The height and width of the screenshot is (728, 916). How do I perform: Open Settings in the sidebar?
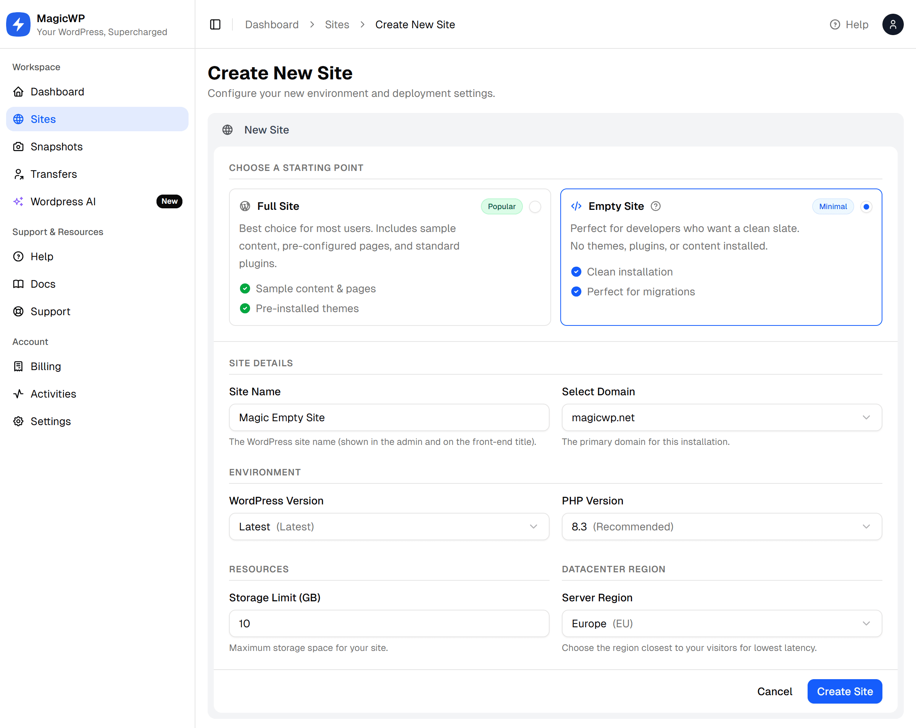97,421
